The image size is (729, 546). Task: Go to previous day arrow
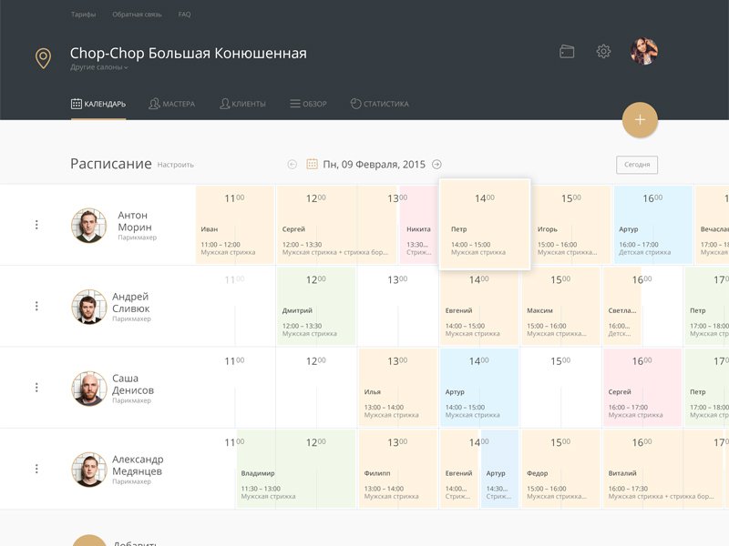(x=292, y=165)
